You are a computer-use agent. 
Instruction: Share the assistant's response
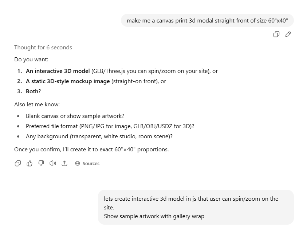point(64,164)
